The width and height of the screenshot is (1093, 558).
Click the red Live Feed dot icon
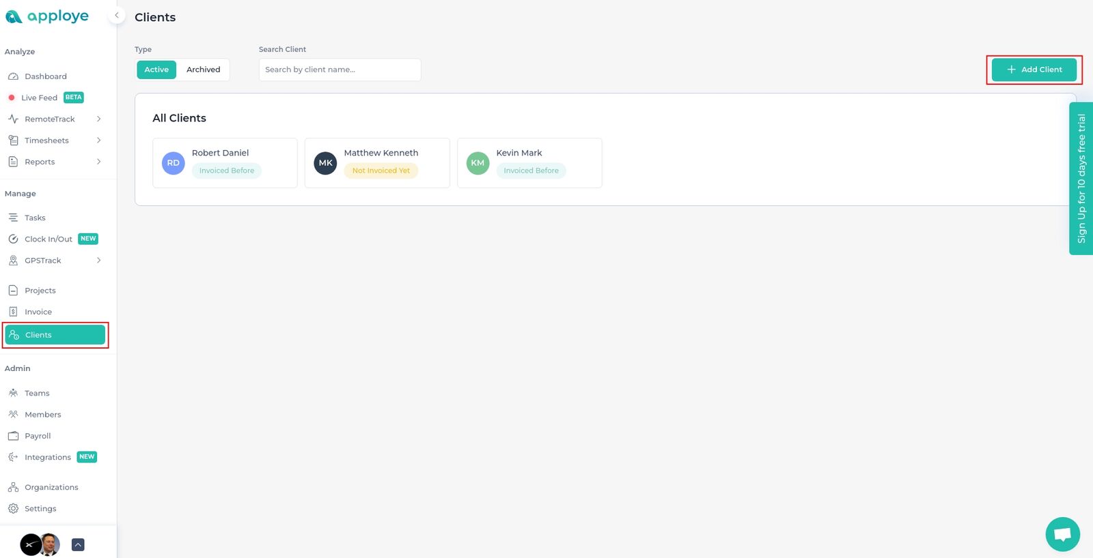pyautogui.click(x=12, y=98)
